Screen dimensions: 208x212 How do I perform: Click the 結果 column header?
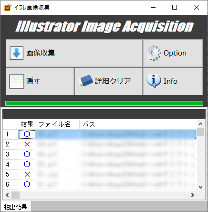[27, 124]
